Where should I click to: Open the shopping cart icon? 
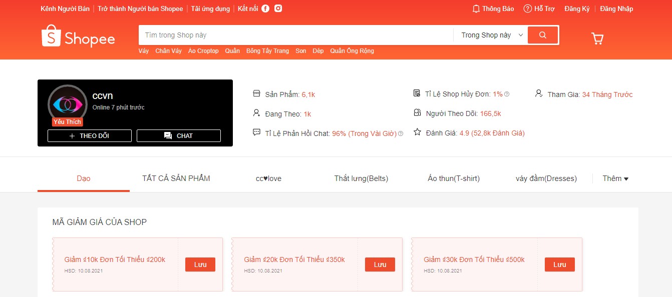(597, 38)
